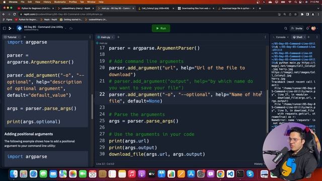Screen dimensions: 322x181
Task: Add a new tab beside main.py
Action: [x=118, y=37]
